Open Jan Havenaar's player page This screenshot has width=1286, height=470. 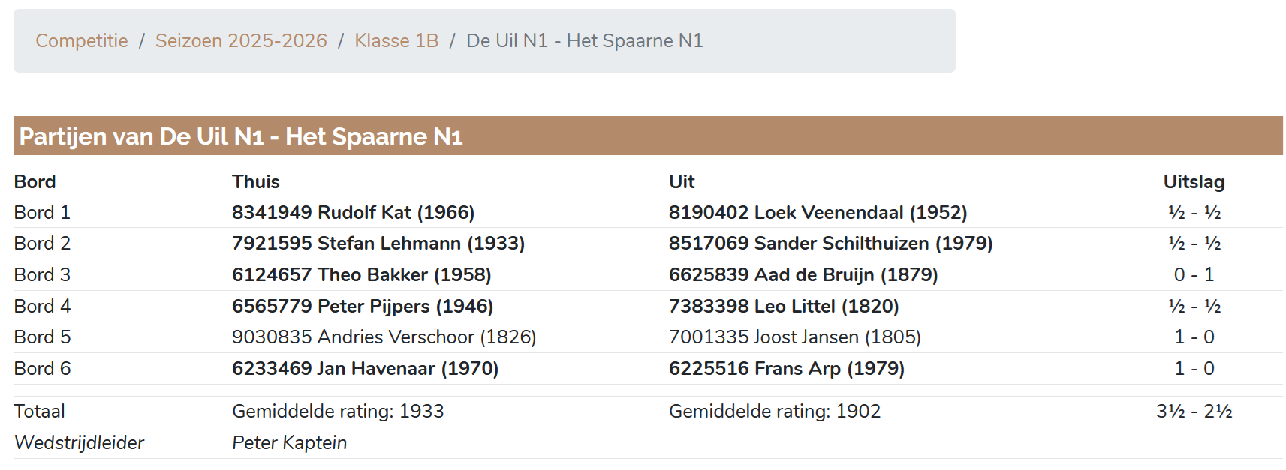pos(365,368)
